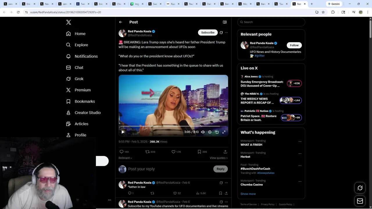Open options for Chumba Casino trend
The width and height of the screenshot is (372, 209).
(x=300, y=181)
